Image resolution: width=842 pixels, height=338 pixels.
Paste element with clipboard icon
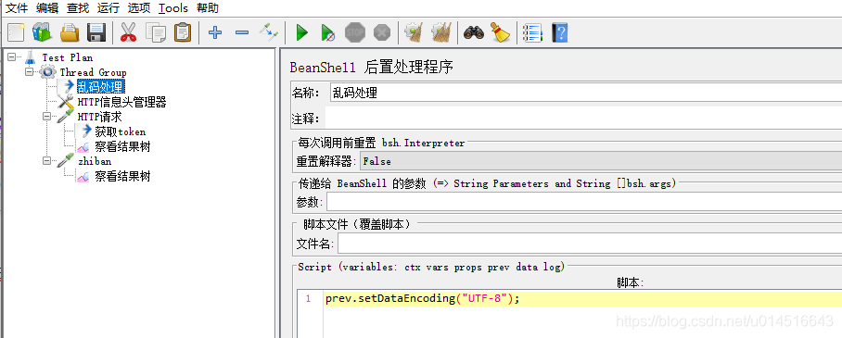[183, 32]
